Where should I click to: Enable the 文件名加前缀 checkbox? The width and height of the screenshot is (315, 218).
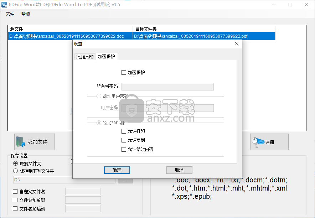[x=15, y=200]
